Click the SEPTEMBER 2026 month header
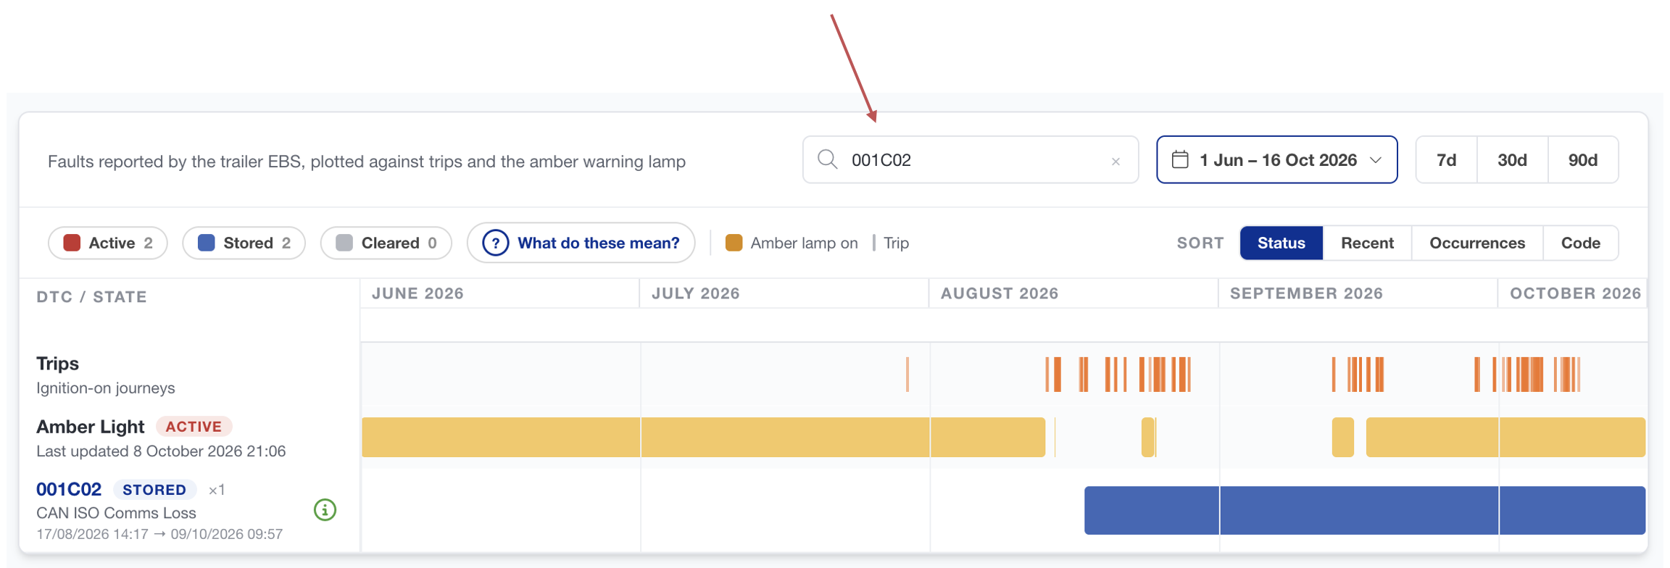 click(1306, 293)
